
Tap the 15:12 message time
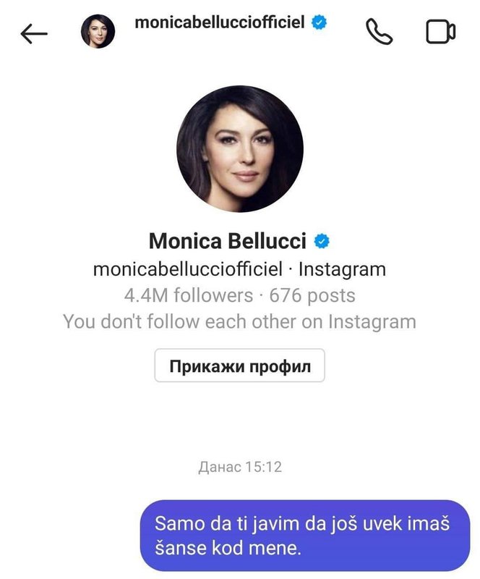pos(263,467)
